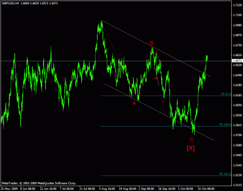Image resolution: width=243 pixels, height=191 pixels.
Task: Click the 1.5465 price axis label
Action: 238,155
